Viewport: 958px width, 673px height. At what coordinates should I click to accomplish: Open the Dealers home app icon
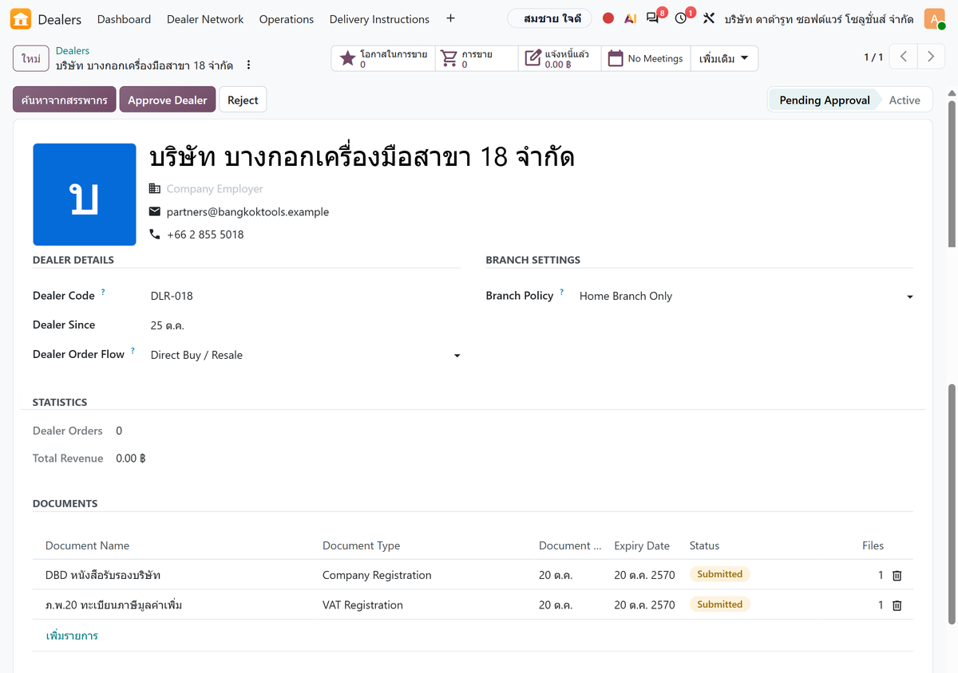pyautogui.click(x=21, y=19)
